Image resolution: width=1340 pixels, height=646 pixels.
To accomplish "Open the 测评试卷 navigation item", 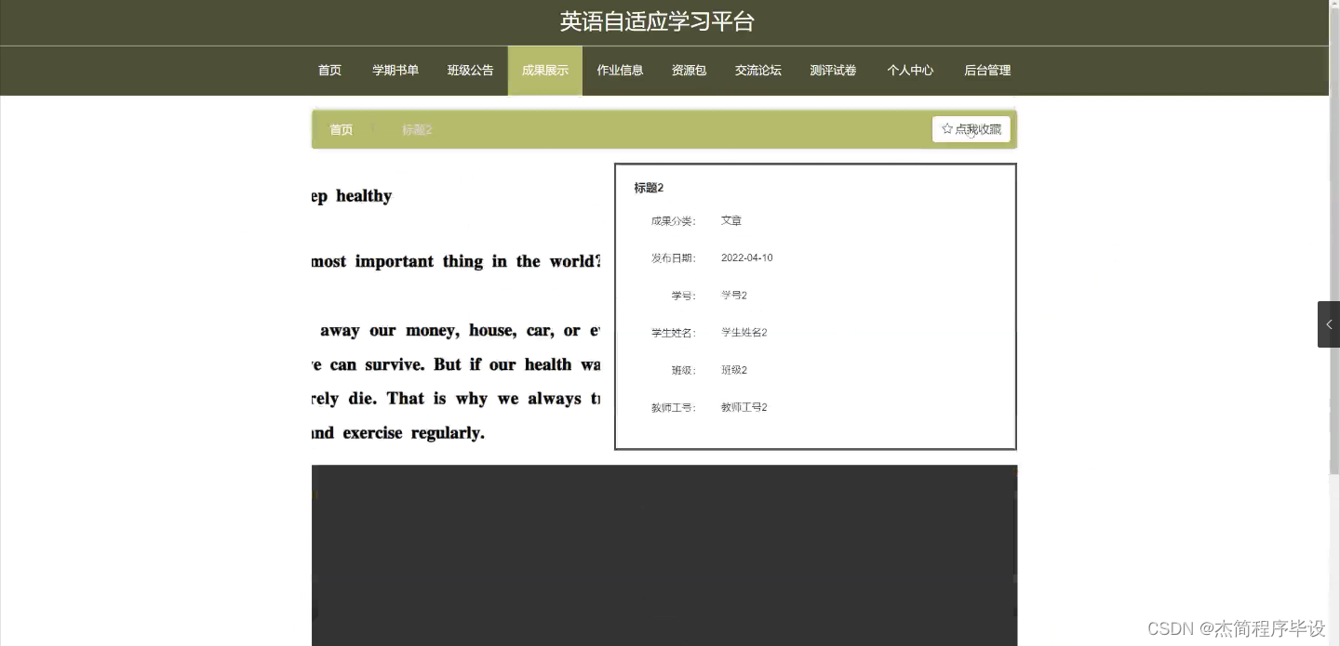I will tap(832, 70).
